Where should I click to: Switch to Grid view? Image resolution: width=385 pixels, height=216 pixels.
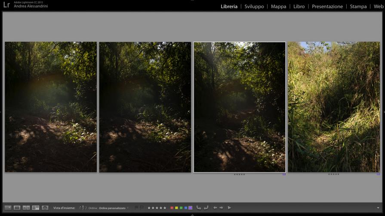point(8,208)
